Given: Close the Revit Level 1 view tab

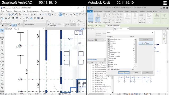Looking at the screenshot, I should pos(128,29).
